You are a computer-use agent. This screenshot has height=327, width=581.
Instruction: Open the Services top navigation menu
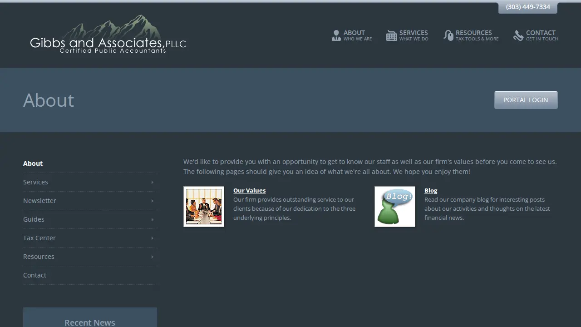point(407,35)
